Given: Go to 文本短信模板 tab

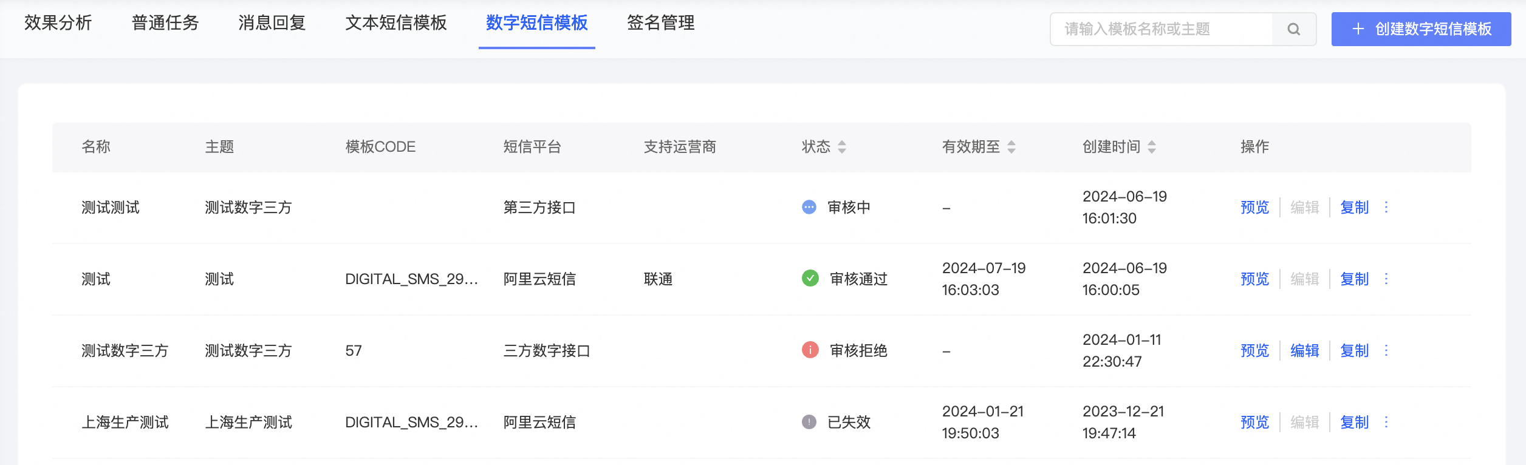Looking at the screenshot, I should coord(396,23).
